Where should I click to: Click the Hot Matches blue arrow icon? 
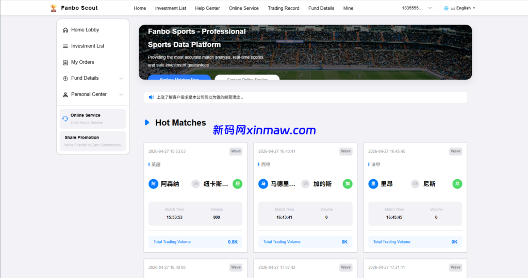pyautogui.click(x=147, y=123)
